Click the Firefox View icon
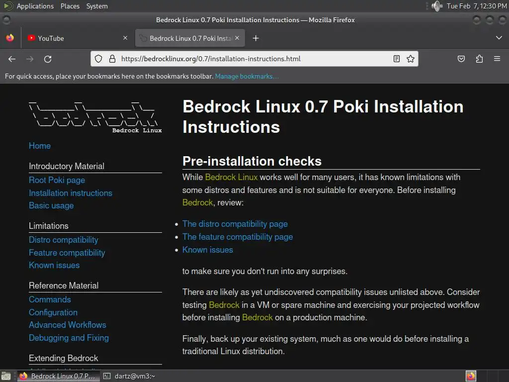509x382 pixels. pos(10,38)
